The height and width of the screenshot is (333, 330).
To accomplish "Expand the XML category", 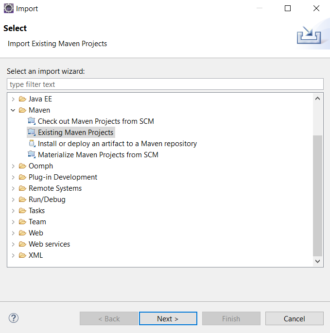I will point(13,255).
